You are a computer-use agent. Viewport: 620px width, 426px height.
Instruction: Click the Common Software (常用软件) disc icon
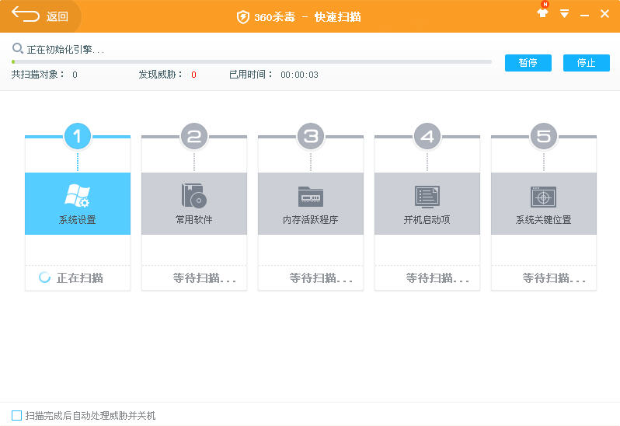(x=193, y=196)
